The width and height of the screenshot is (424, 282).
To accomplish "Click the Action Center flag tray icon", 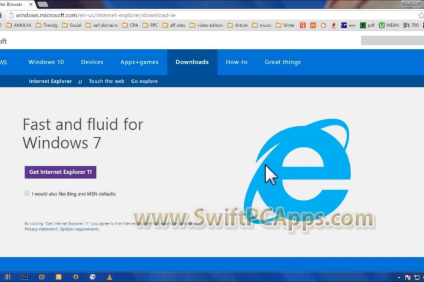I will [408, 277].
